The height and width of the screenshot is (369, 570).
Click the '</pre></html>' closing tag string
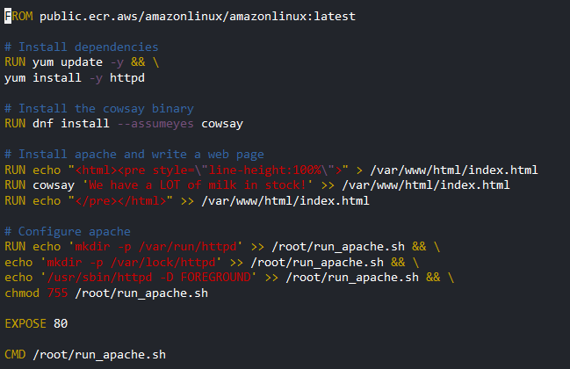point(120,201)
